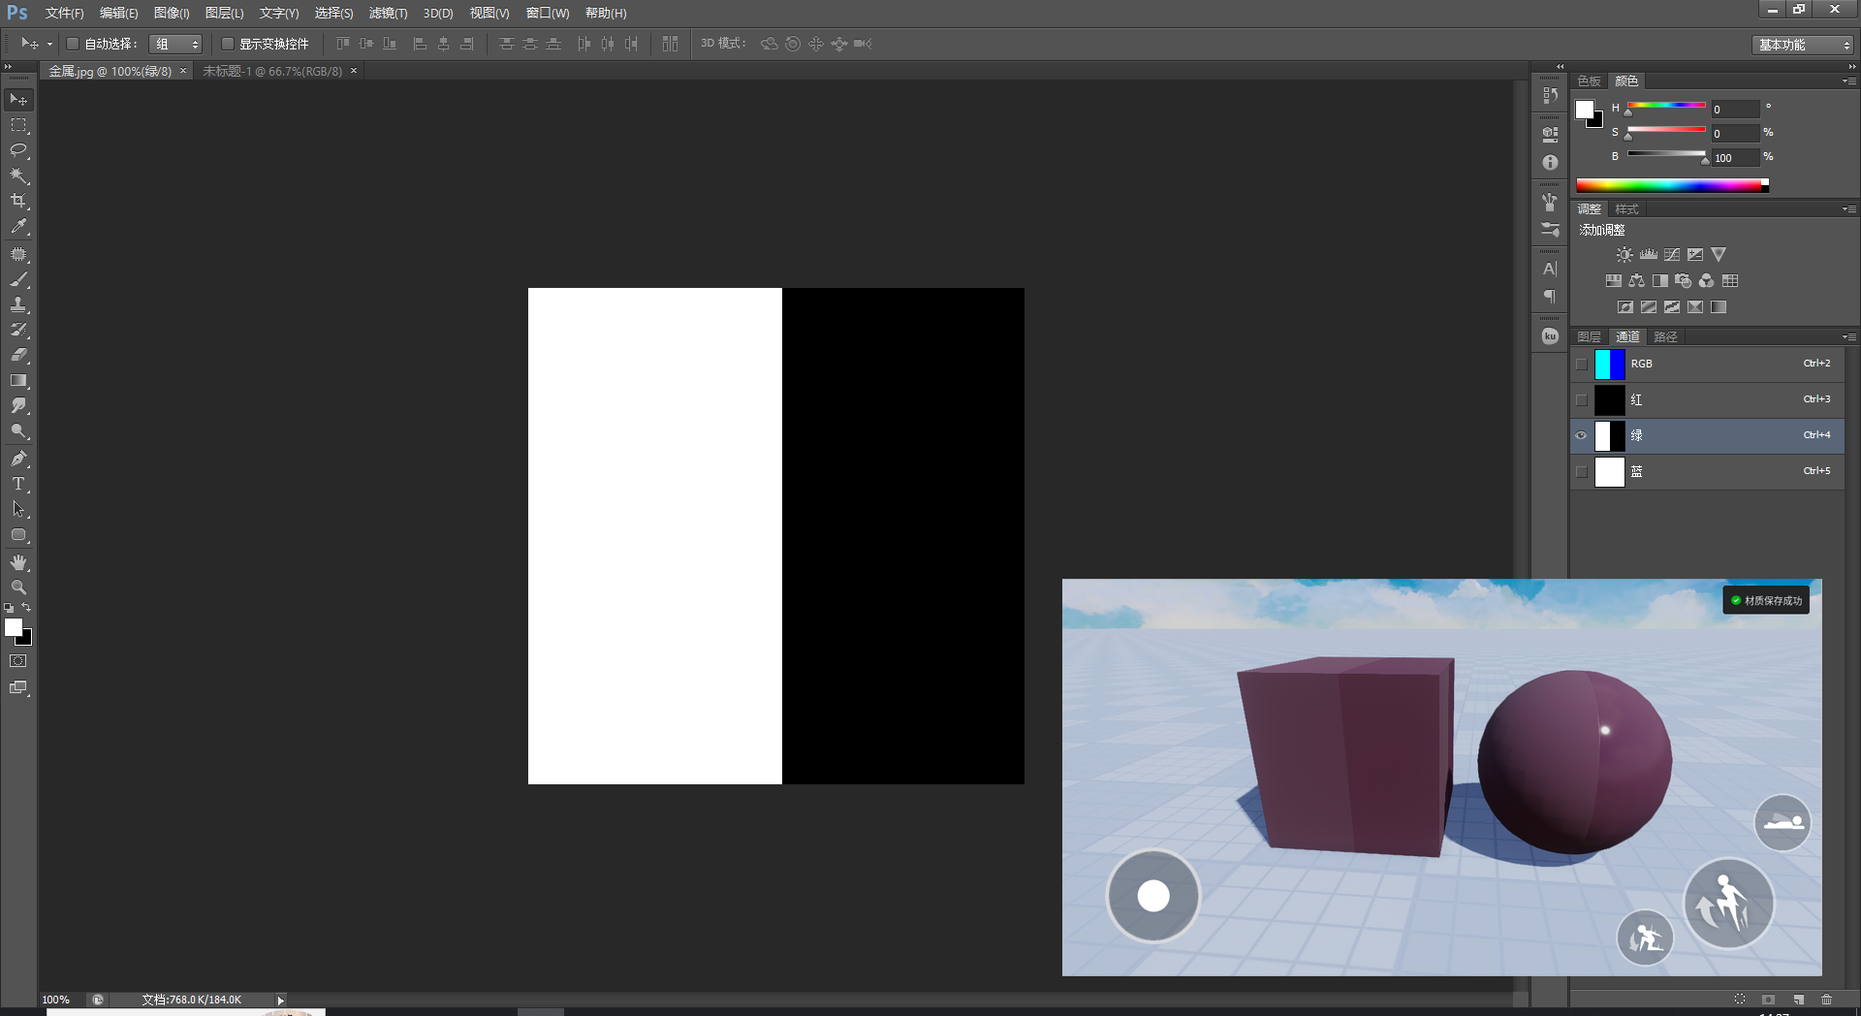Tap the prone button in game view

pyautogui.click(x=1782, y=823)
